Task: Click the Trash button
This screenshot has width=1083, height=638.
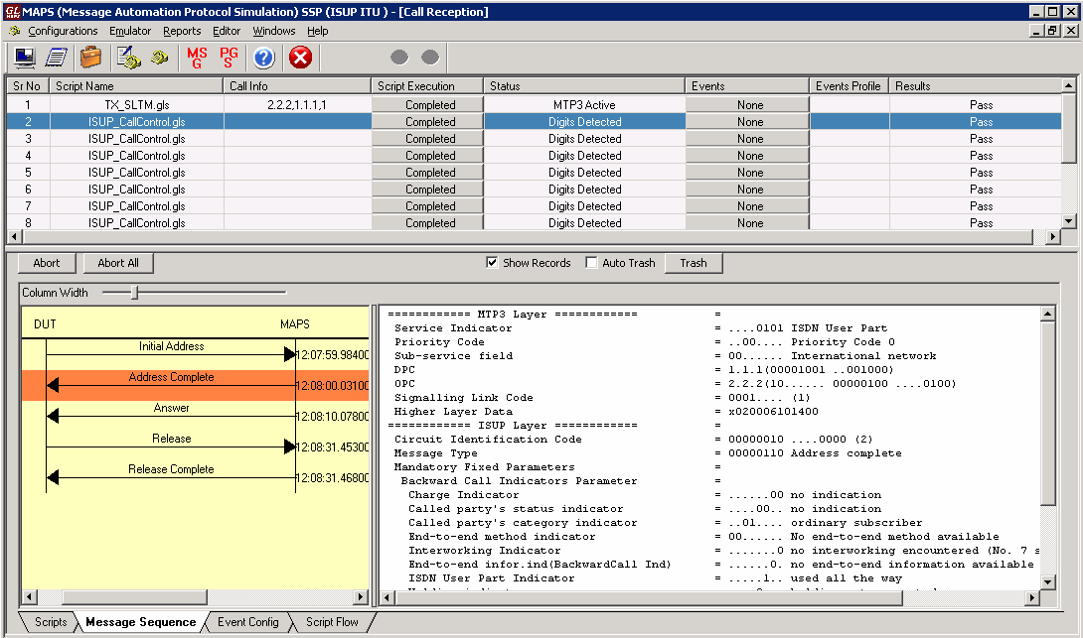Action: [694, 263]
